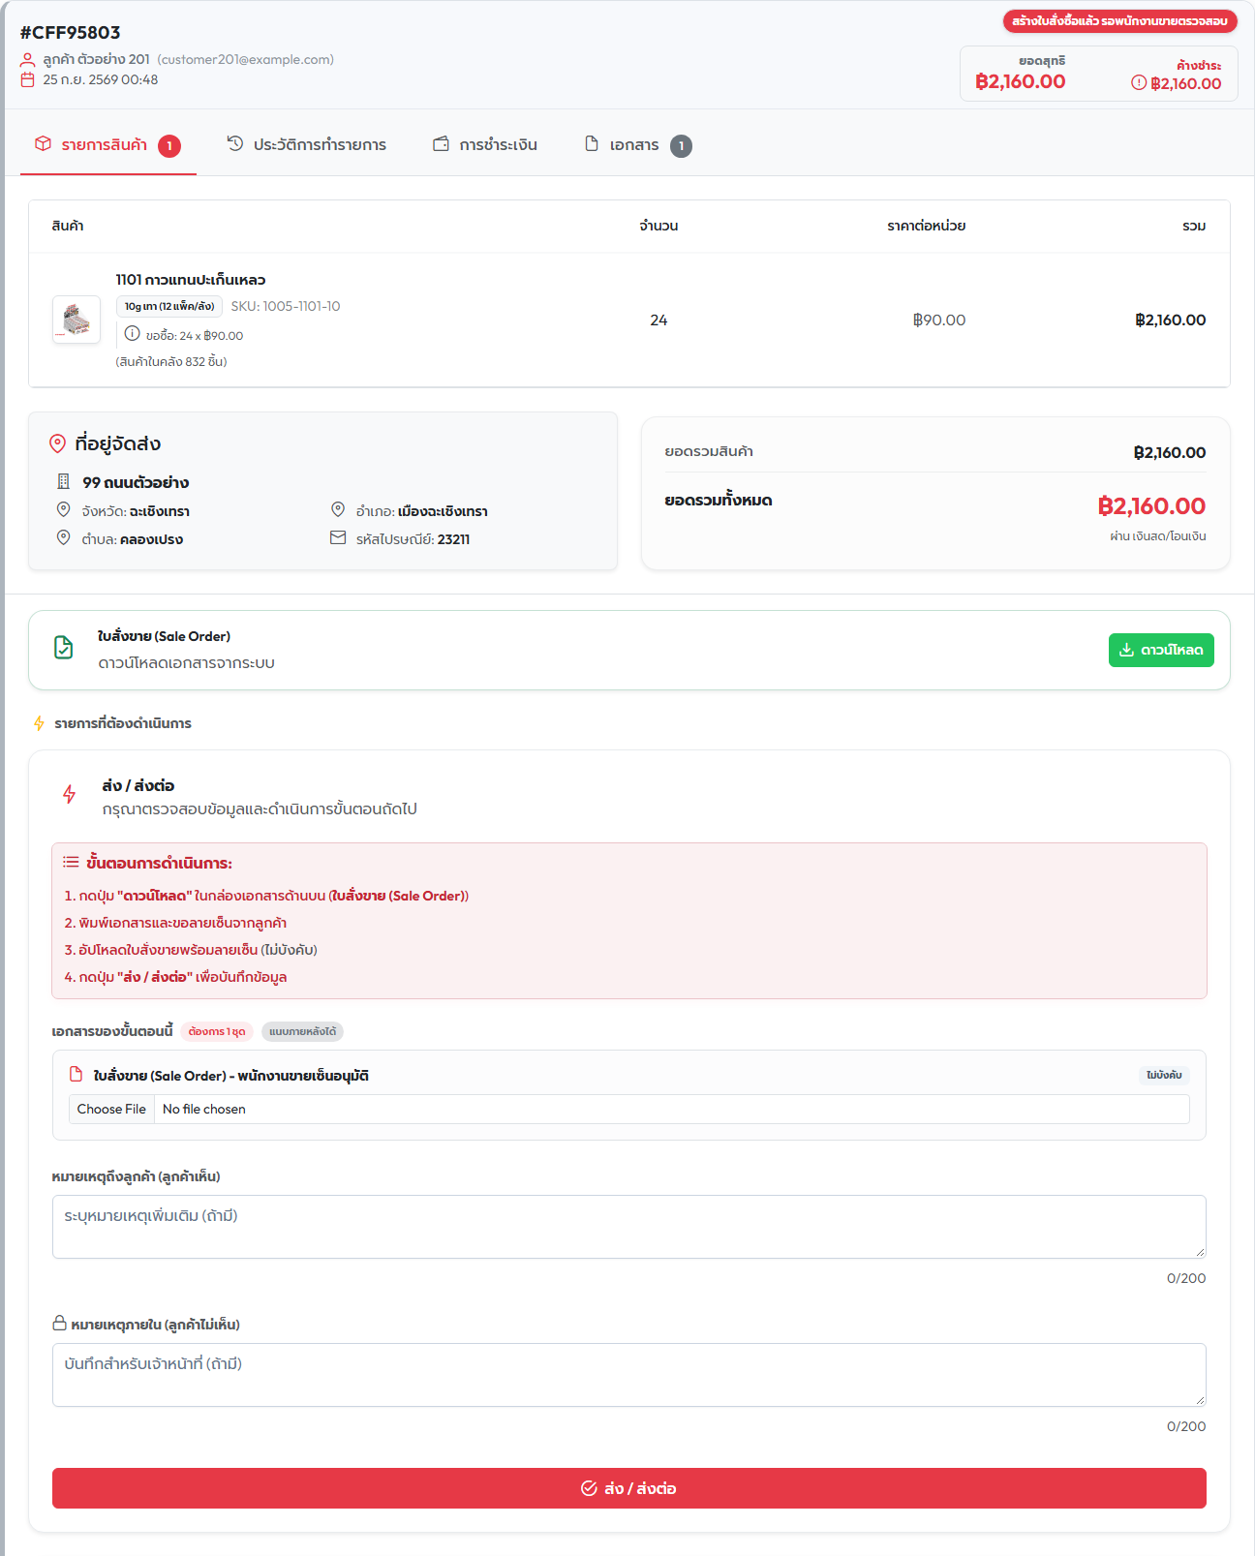The height and width of the screenshot is (1556, 1255).
Task: Click the lightning icon beside รายการที่ต้องดำเนินการ
Action: 39,723
